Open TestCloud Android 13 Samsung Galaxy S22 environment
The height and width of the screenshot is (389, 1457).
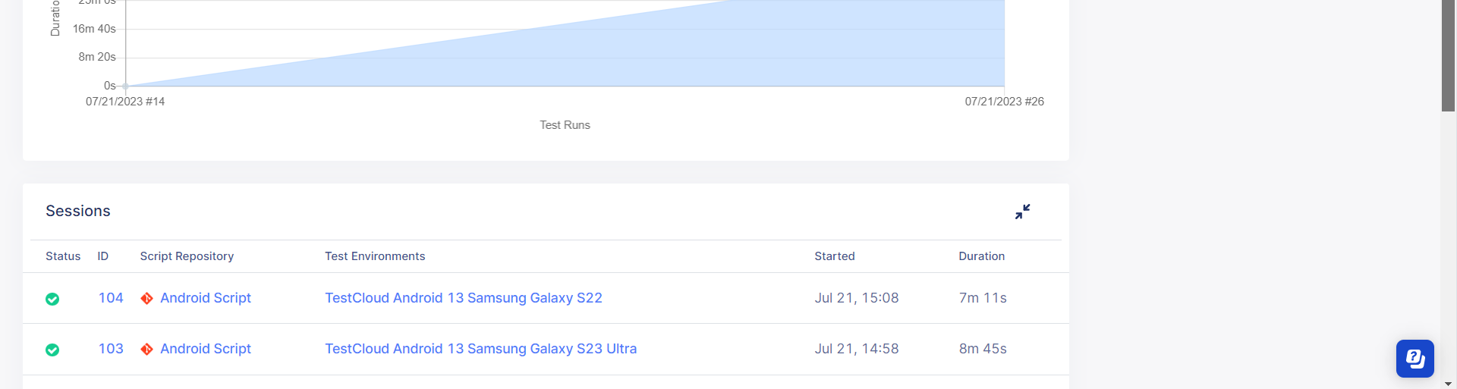464,298
